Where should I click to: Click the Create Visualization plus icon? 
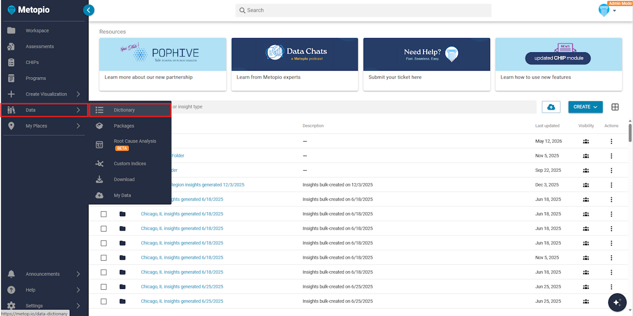[11, 94]
